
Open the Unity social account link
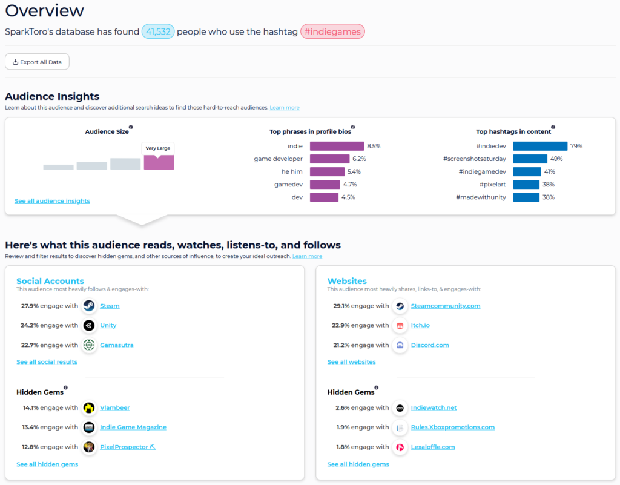(108, 325)
